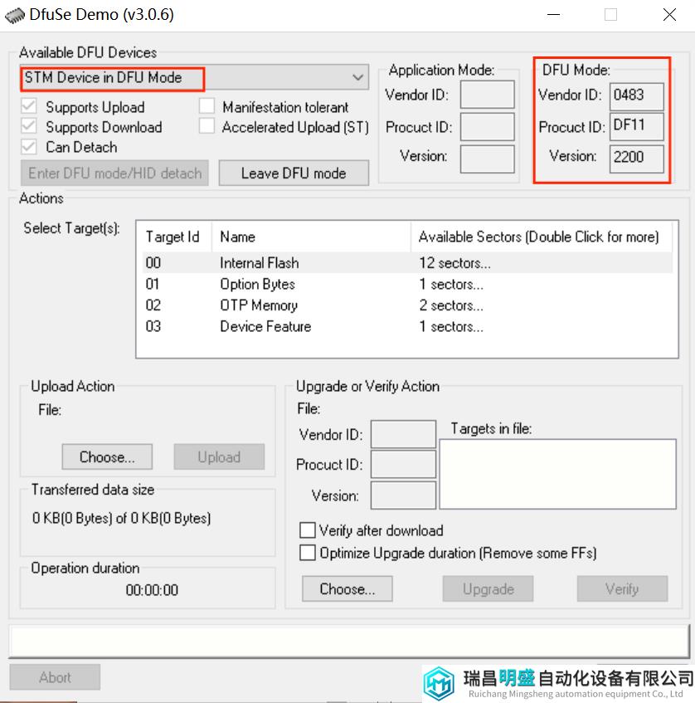This screenshot has height=703, width=695.
Task: Click Upgrade section Version field
Action: 403,495
